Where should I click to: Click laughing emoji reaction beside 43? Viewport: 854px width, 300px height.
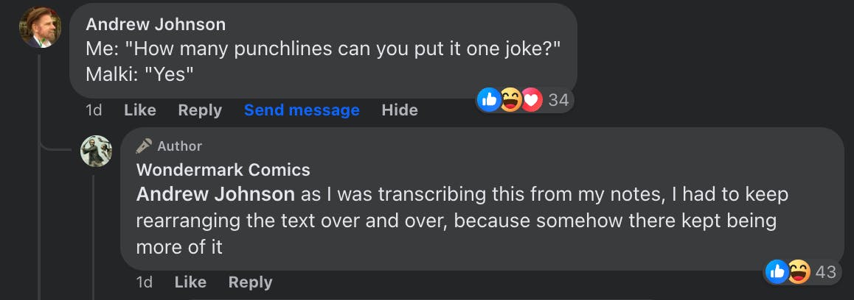798,272
